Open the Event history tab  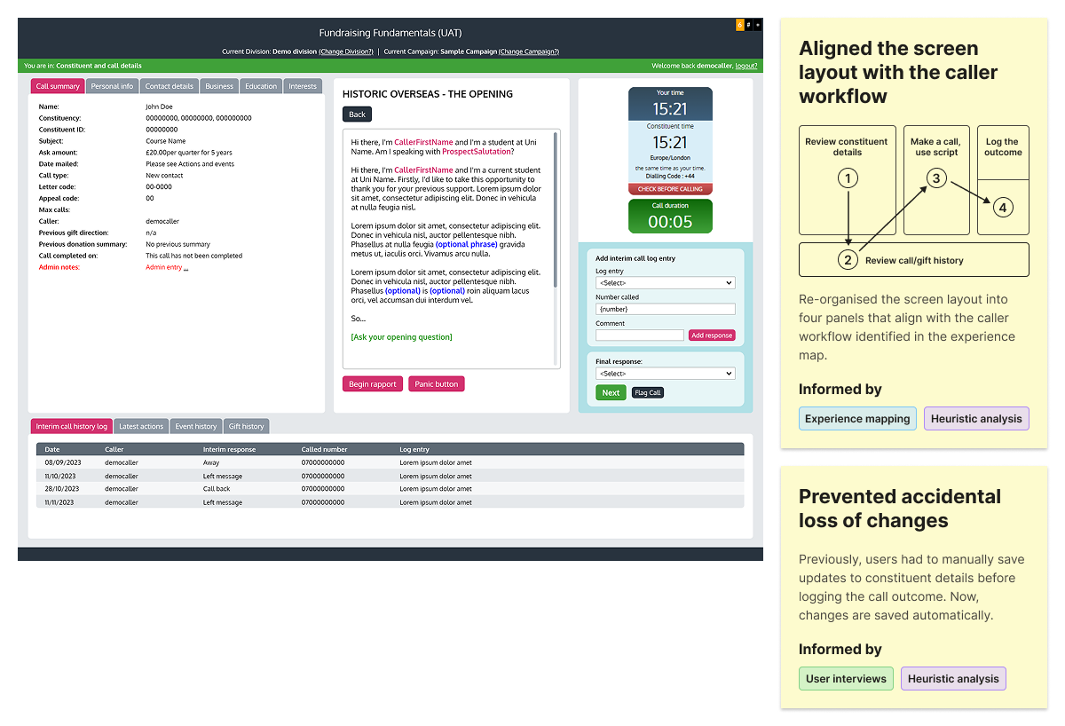pyautogui.click(x=196, y=427)
